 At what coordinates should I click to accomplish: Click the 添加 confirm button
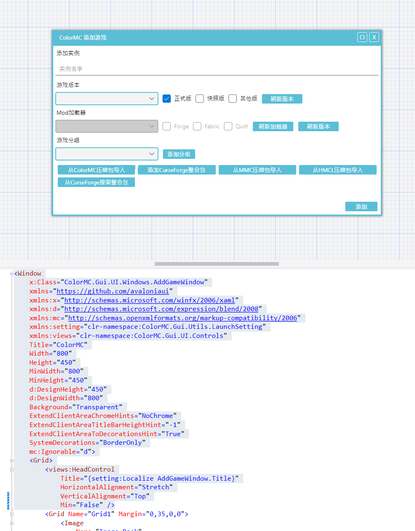(x=361, y=206)
